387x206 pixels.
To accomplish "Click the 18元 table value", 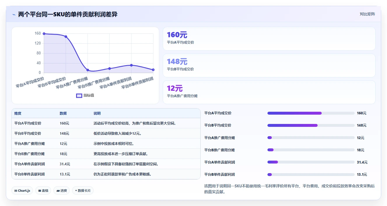I will click(64, 154).
